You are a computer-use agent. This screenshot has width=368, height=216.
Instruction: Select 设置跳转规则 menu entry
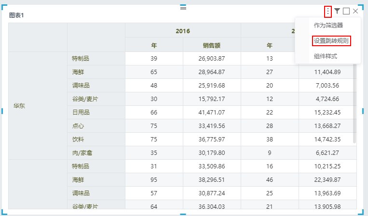click(x=331, y=41)
